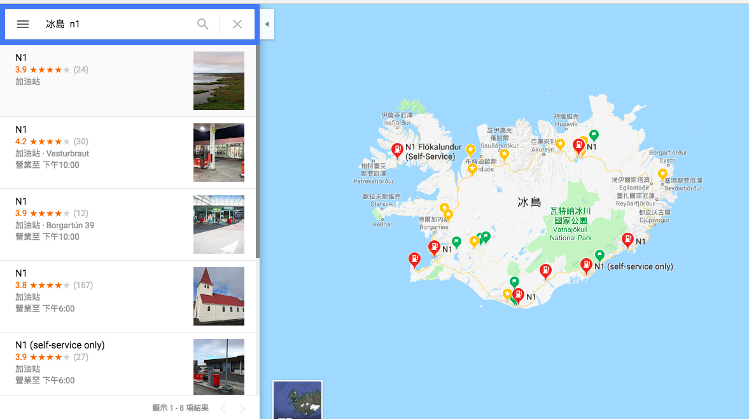Viewport: 749px width, 419px height.
Task: View church photo thumbnail of N1
Action: tap(219, 296)
